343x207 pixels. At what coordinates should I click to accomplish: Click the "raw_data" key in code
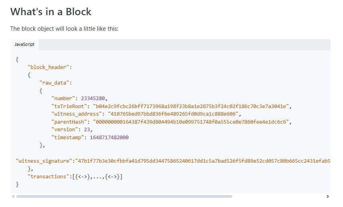pos(55,83)
